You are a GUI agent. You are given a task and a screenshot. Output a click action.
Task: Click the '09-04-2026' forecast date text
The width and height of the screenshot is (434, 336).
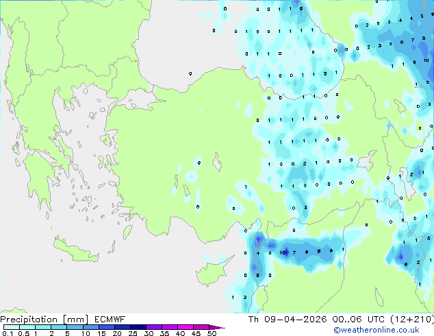tap(295, 320)
